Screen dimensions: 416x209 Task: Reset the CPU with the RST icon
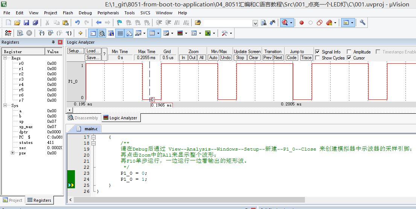tap(8, 33)
